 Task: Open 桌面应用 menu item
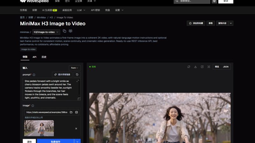[x=67, y=10]
